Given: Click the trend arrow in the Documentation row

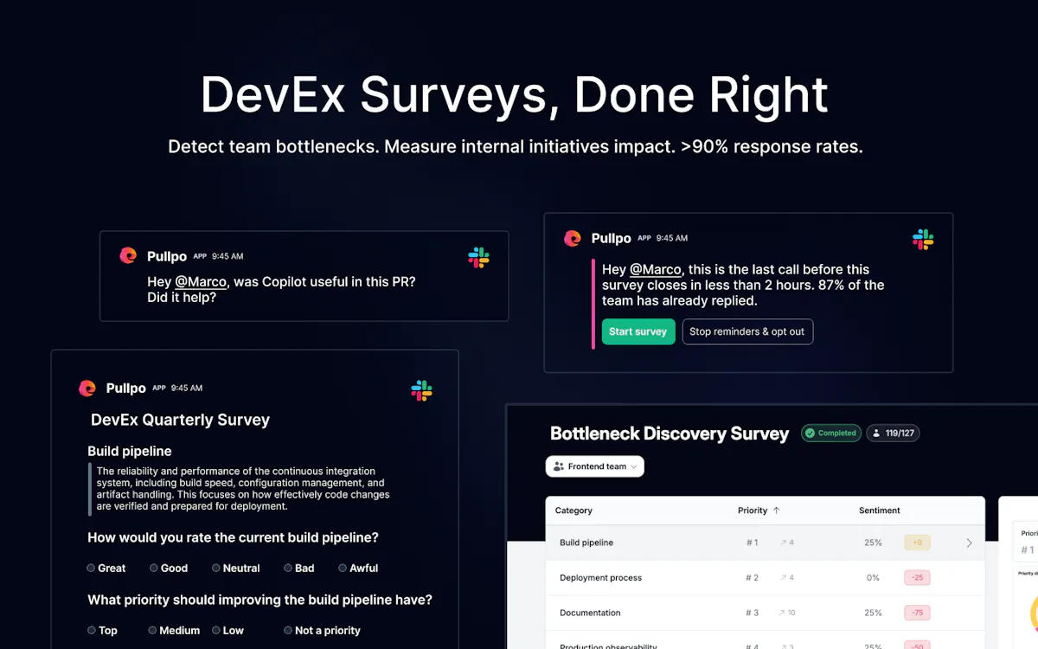Looking at the screenshot, I should click(x=781, y=613).
